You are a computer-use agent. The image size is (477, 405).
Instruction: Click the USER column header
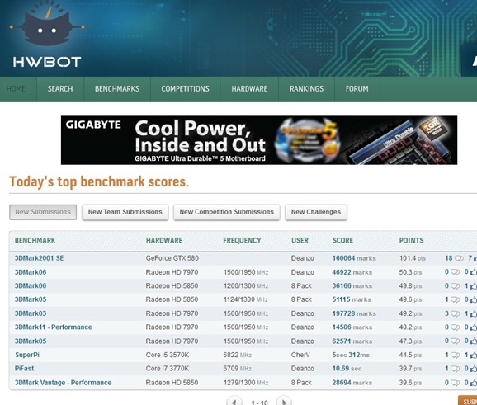pos(300,241)
